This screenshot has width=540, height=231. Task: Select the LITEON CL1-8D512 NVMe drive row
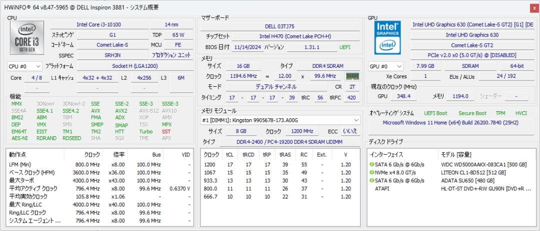451,173
